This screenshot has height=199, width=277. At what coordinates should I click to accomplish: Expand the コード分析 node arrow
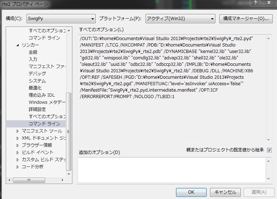click(x=18, y=167)
